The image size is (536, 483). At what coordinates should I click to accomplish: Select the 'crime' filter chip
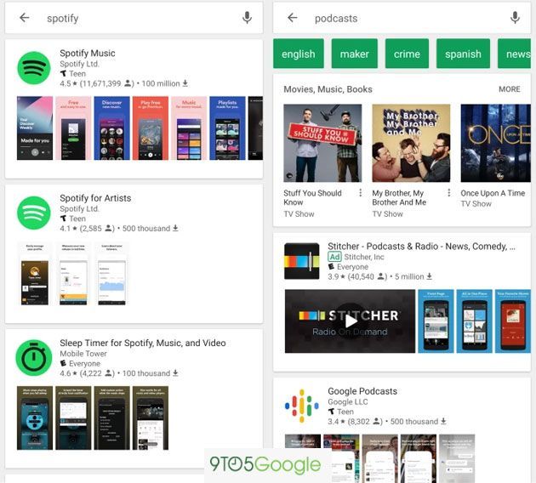pos(407,54)
